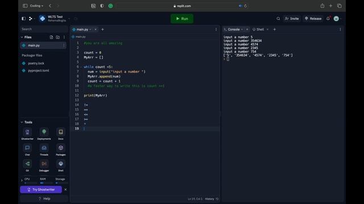Dismiss the Try Ghostwriter banner
364x204 pixels.
coord(65,189)
